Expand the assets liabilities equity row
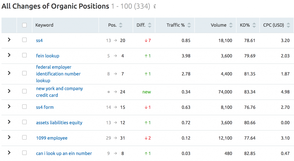Screen dimensions: 294x161 tap(9, 122)
